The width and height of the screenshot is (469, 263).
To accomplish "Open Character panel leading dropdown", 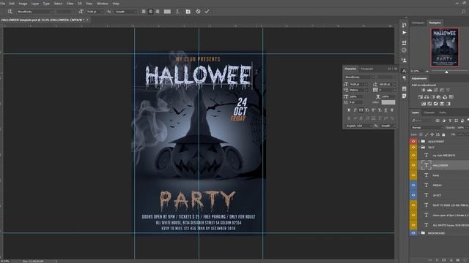I will click(x=387, y=85).
